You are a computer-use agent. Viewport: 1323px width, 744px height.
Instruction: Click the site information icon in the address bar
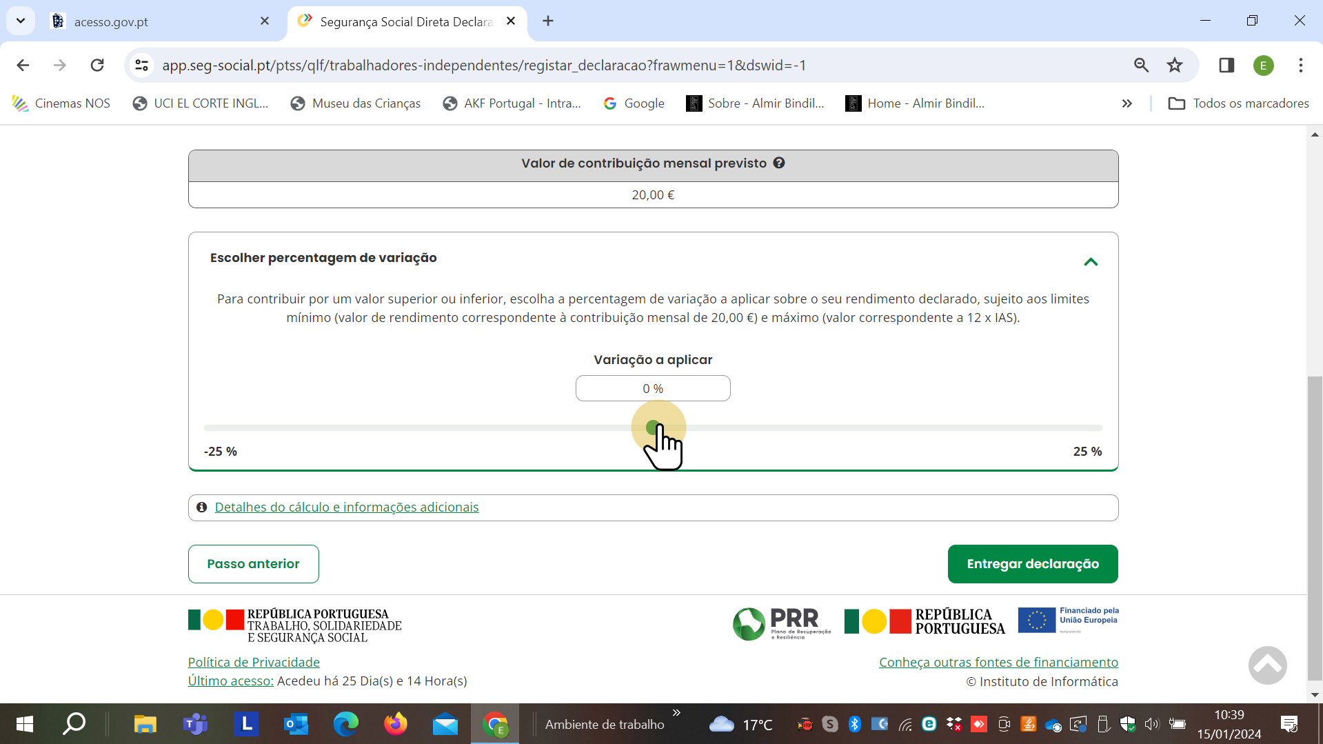141,65
